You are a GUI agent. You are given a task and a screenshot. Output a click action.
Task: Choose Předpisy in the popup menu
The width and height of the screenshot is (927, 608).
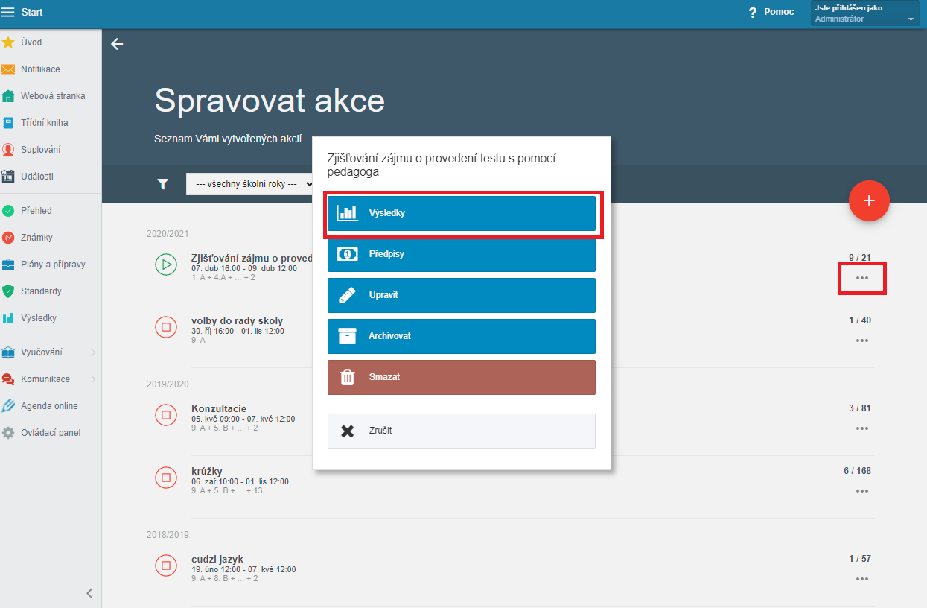pyautogui.click(x=461, y=254)
